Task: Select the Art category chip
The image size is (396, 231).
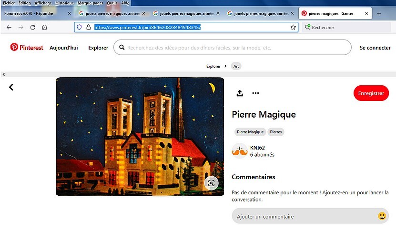Action: (236, 66)
